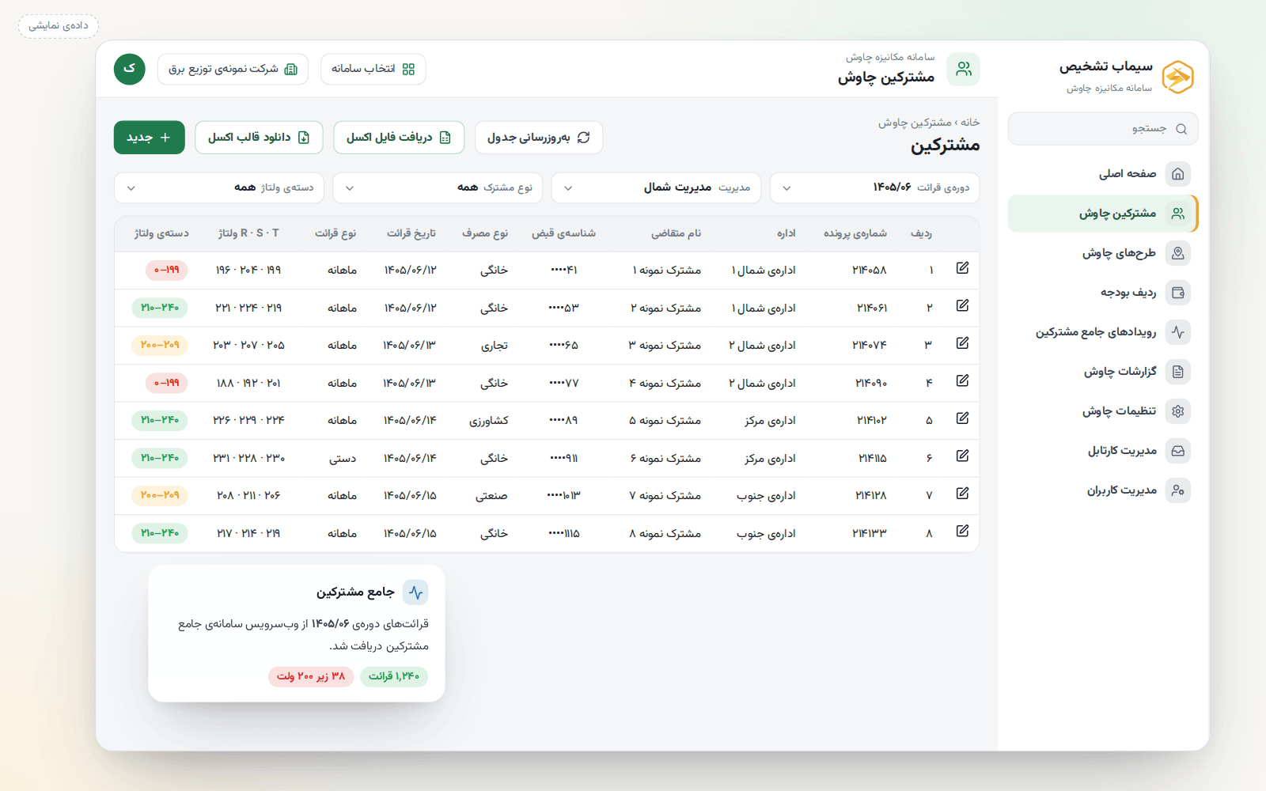This screenshot has height=791, width=1266.
Task: Click the users icon beside header مشترکین چاوش
Action: pyautogui.click(x=963, y=69)
